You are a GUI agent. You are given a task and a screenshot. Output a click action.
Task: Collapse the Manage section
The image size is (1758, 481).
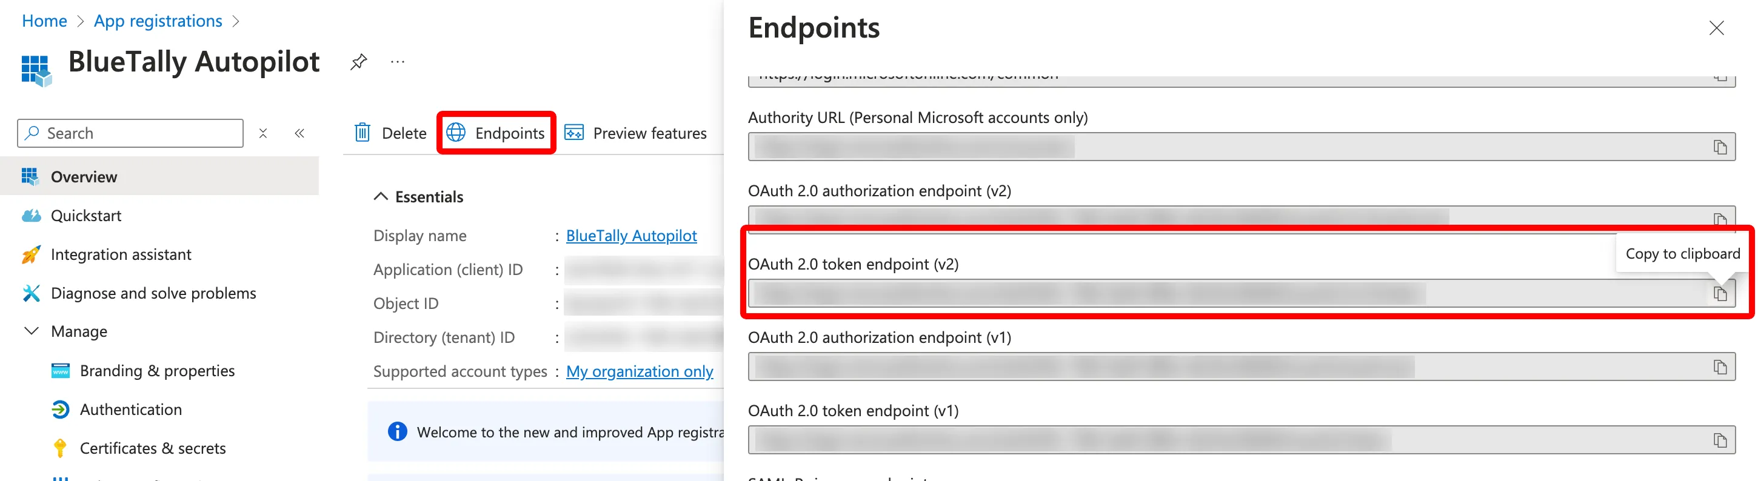pos(32,331)
